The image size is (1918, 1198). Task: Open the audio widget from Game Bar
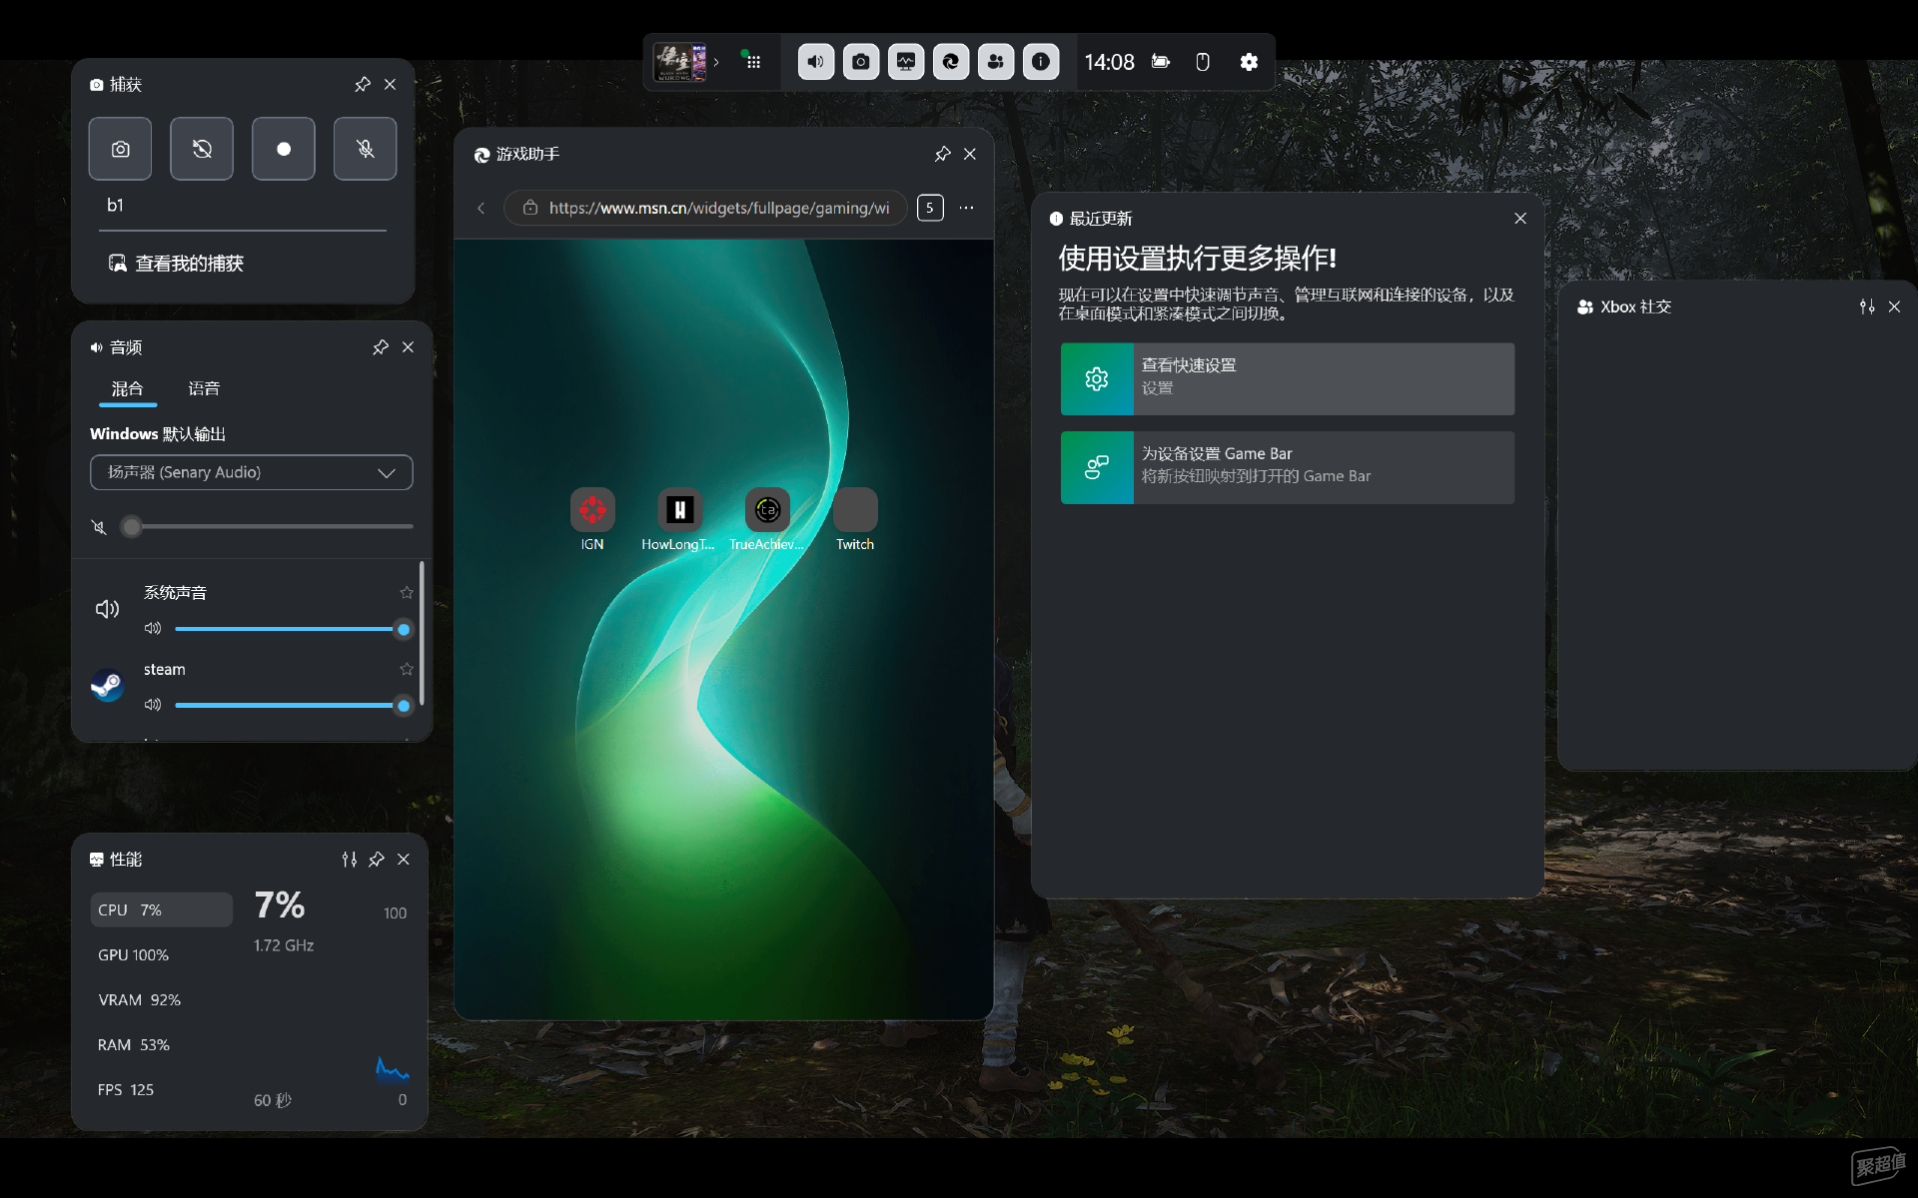tap(816, 62)
